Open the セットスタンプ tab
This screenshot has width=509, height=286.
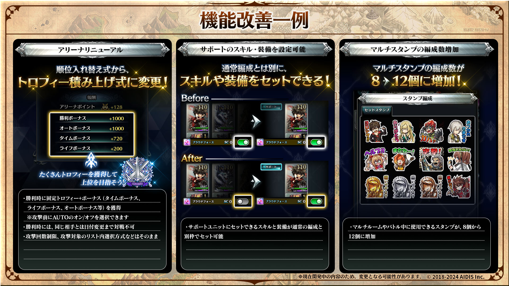(377, 110)
